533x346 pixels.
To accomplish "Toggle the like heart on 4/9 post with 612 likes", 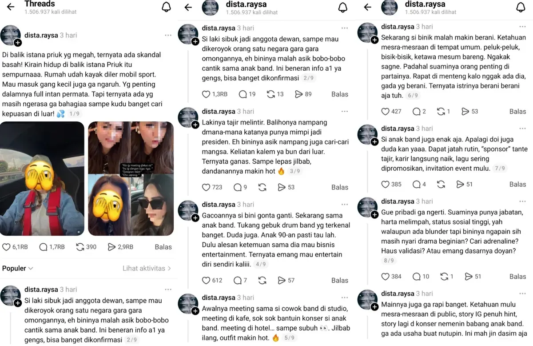I will point(206,280).
